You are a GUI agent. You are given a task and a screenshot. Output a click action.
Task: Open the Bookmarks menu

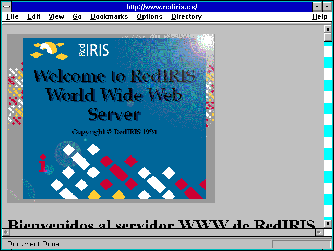pyautogui.click(x=109, y=17)
